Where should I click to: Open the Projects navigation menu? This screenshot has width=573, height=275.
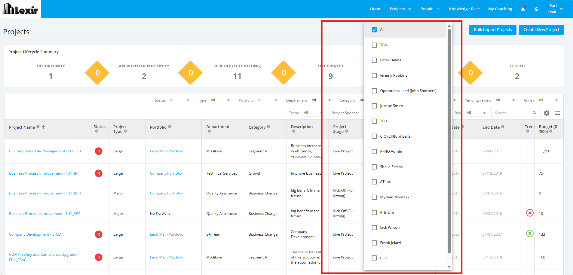point(400,9)
